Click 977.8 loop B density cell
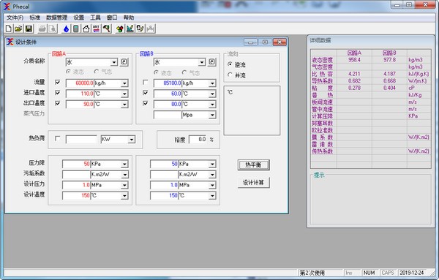This screenshot has height=280, width=439. (x=389, y=60)
